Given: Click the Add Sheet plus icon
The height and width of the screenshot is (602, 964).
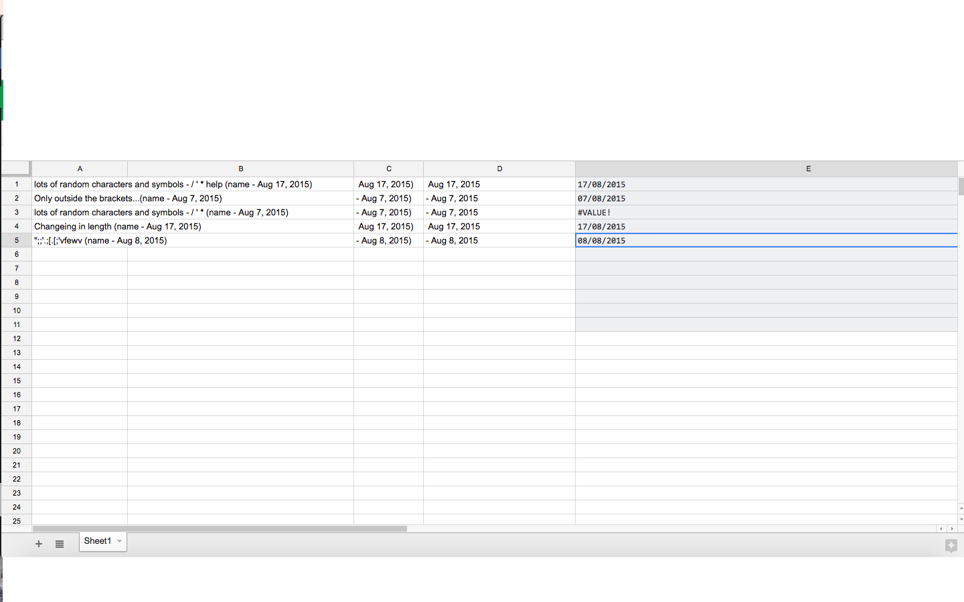Looking at the screenshot, I should [39, 544].
